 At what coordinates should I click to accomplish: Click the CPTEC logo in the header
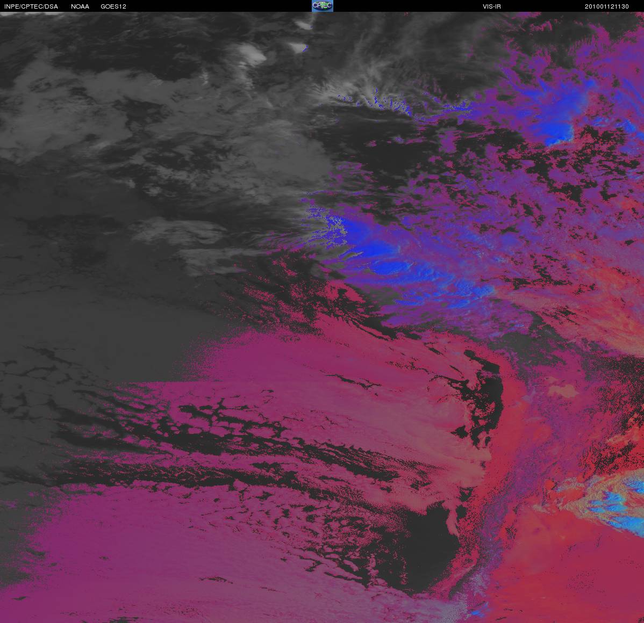tap(323, 6)
